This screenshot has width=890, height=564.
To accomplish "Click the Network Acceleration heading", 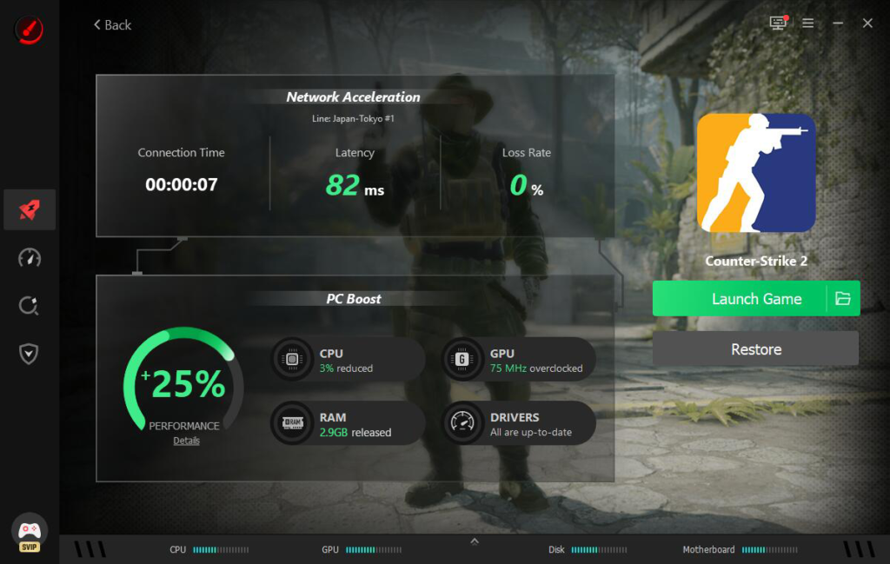I will click(353, 97).
